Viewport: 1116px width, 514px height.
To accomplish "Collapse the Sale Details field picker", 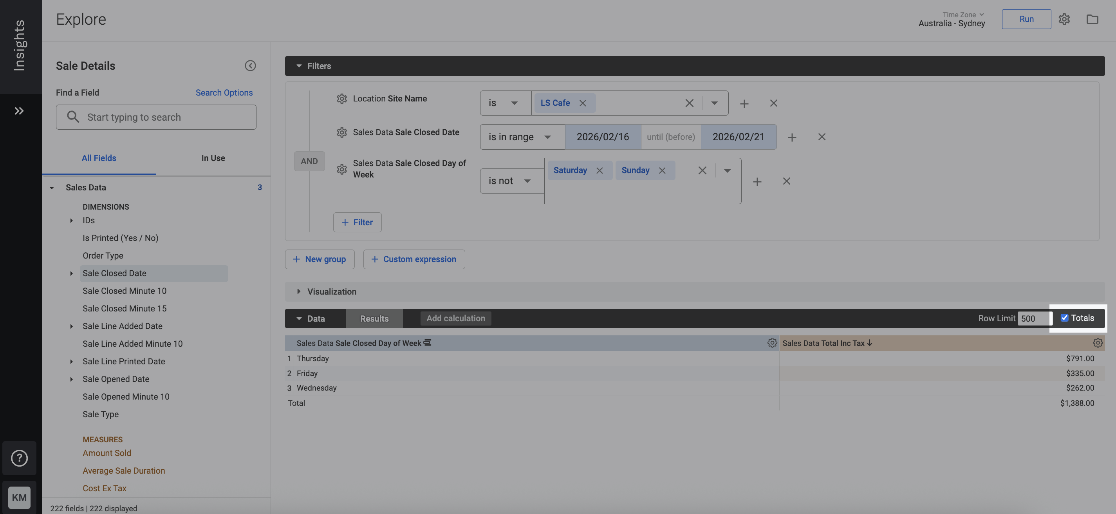I will (x=250, y=65).
